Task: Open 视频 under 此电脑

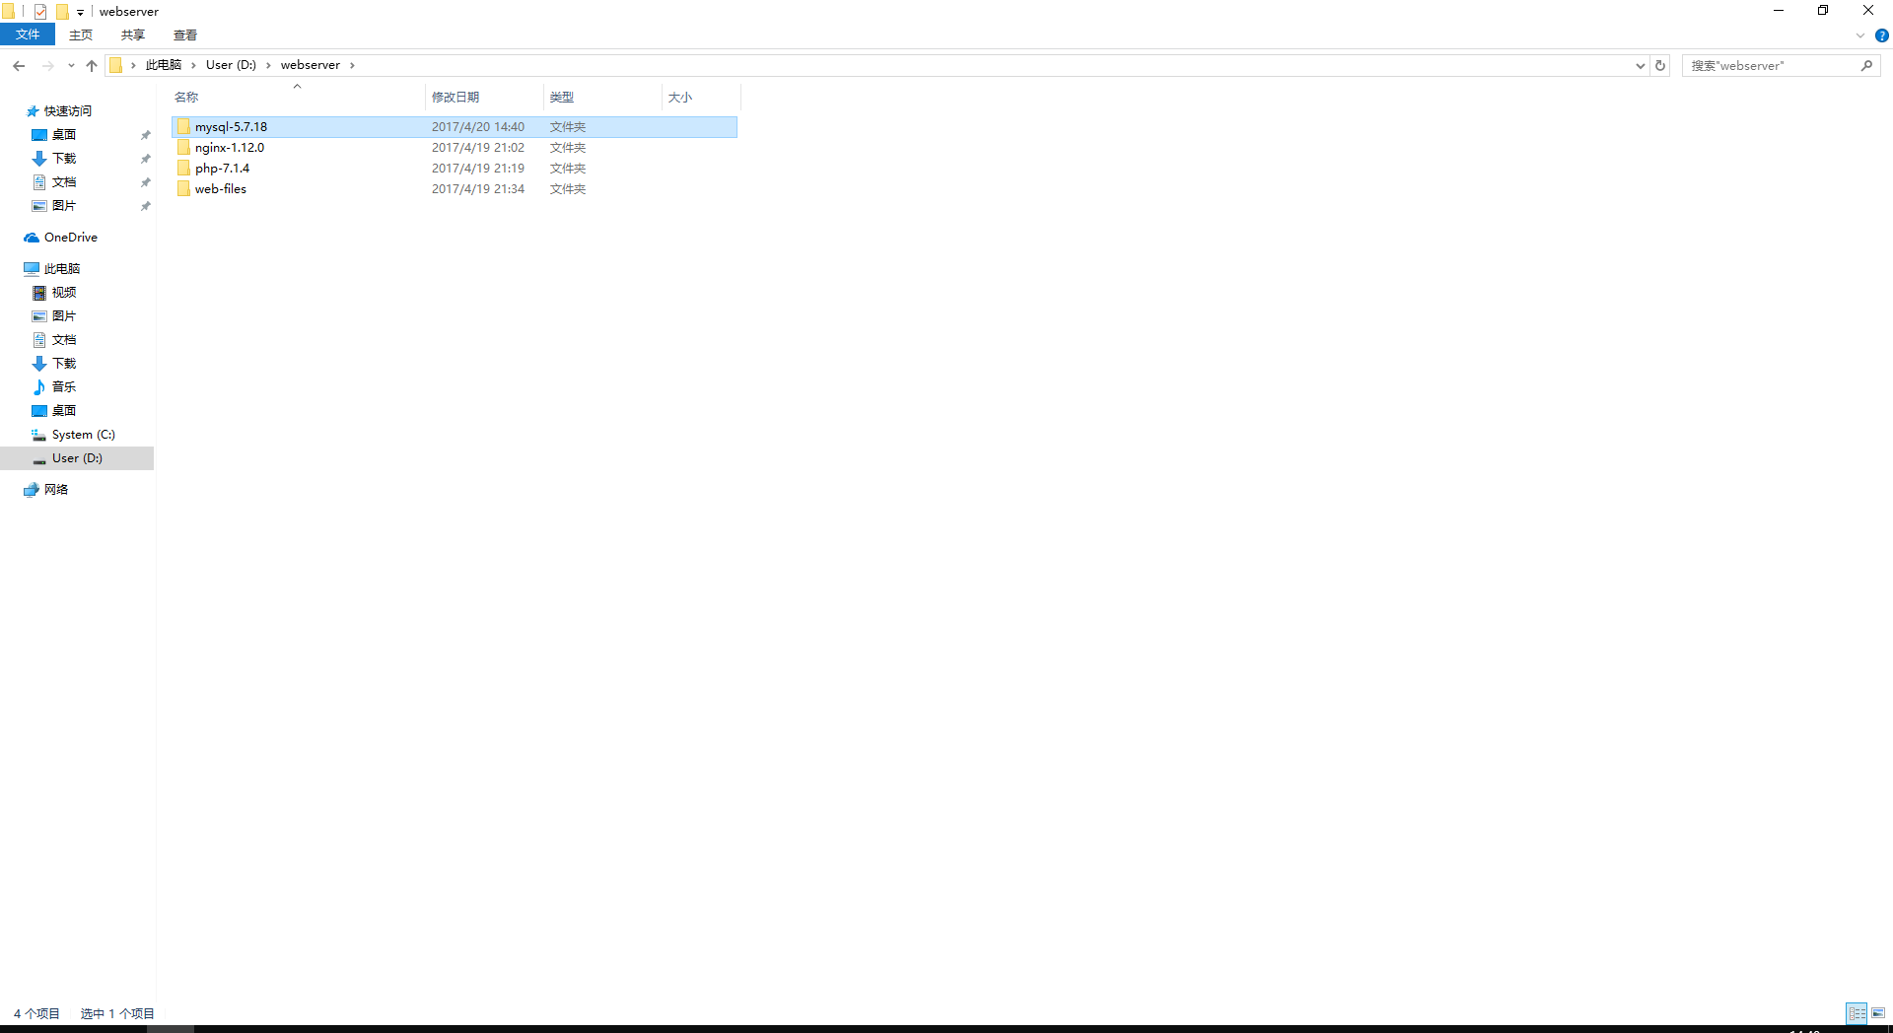Action: coord(64,293)
